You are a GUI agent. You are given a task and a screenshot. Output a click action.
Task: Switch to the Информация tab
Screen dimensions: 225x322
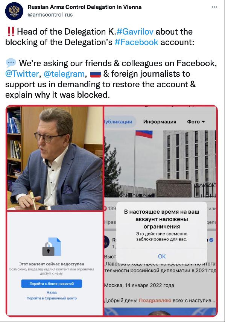[x=160, y=122]
